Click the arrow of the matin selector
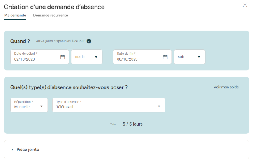The width and height of the screenshot is (253, 164). click(x=96, y=57)
